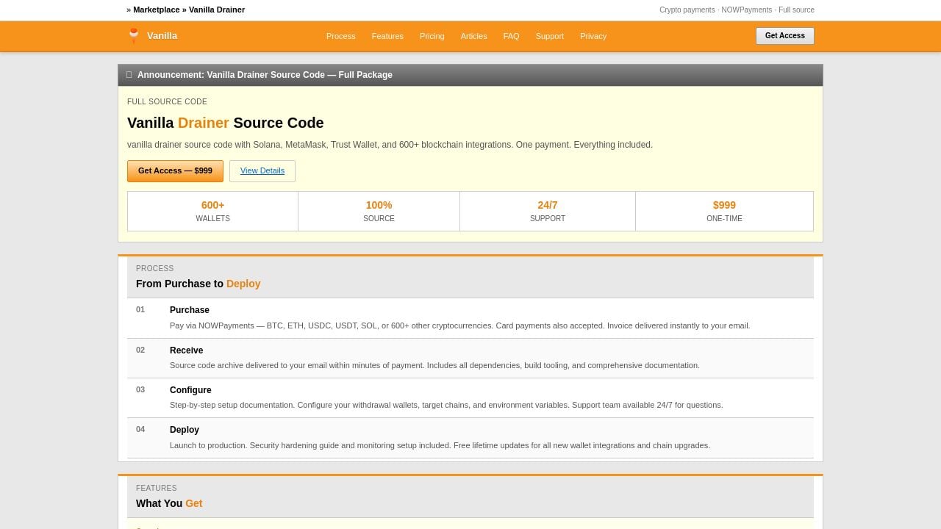Click the 600+ WALLETS stat cell
941x529 pixels.
(212, 211)
